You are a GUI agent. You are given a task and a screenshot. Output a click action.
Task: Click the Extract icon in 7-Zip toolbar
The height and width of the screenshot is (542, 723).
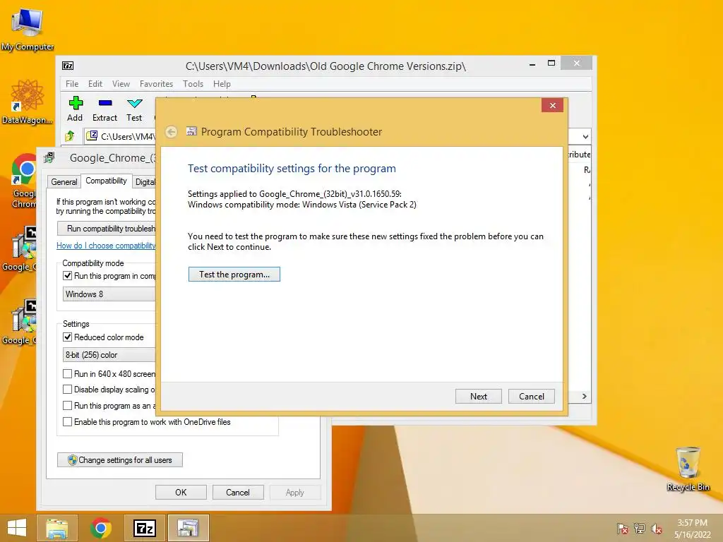pyautogui.click(x=105, y=103)
